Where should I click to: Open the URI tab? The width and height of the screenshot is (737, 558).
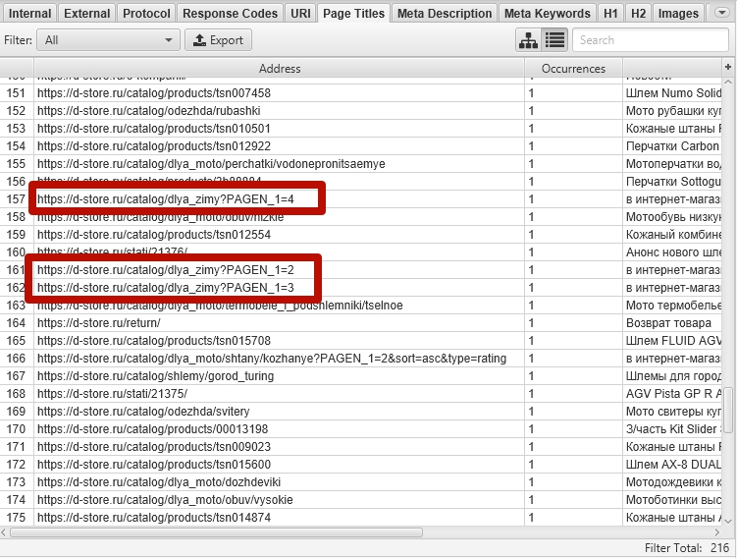pos(300,13)
